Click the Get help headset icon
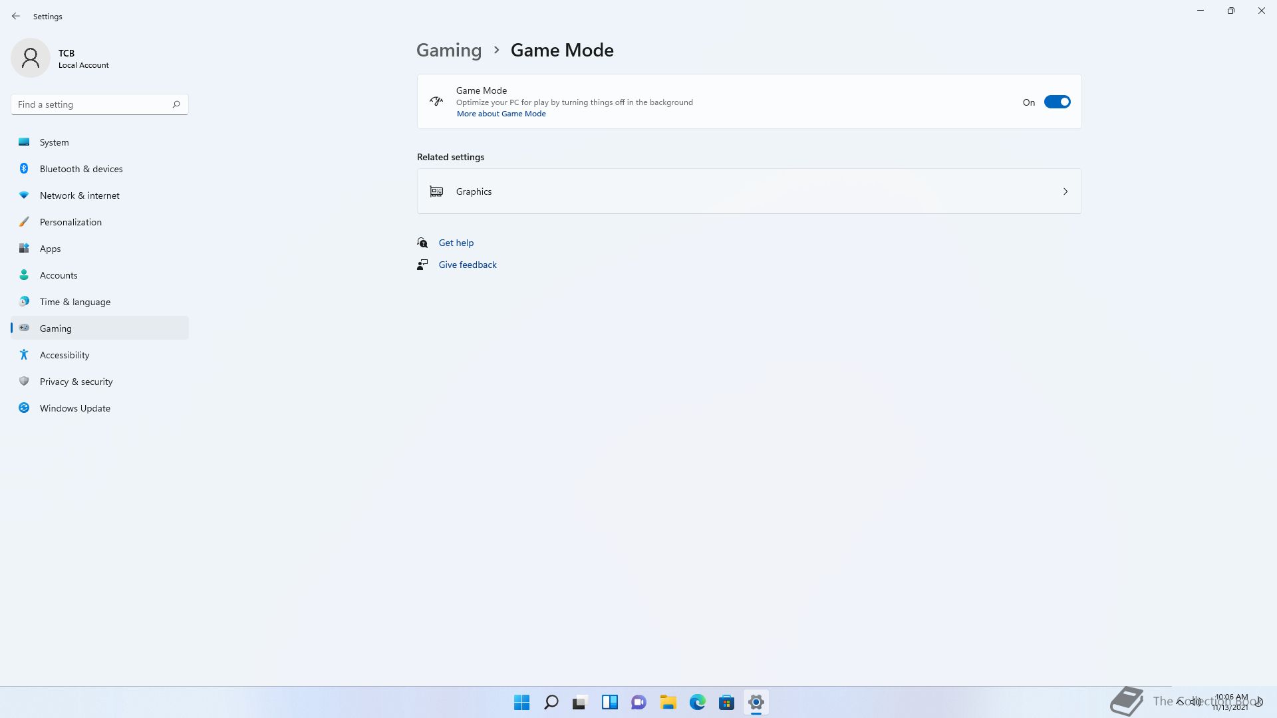This screenshot has height=718, width=1277. [422, 243]
